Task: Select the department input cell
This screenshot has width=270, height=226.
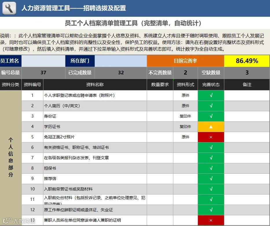Action: (121, 61)
